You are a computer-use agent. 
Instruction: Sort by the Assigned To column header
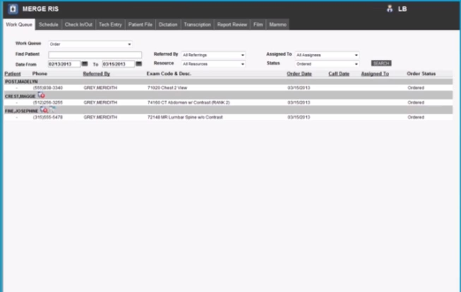[375, 74]
